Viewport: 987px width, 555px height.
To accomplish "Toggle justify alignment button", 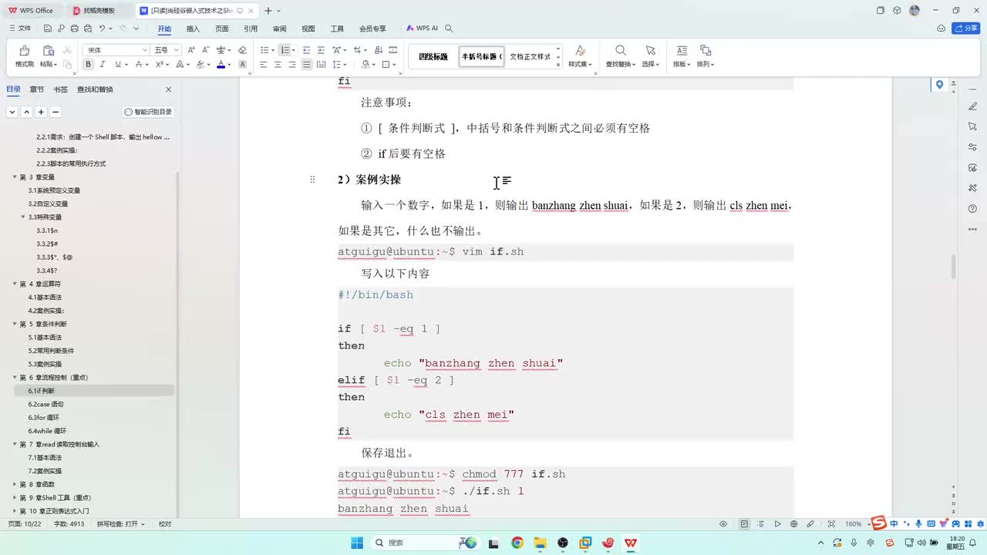I will pos(306,65).
